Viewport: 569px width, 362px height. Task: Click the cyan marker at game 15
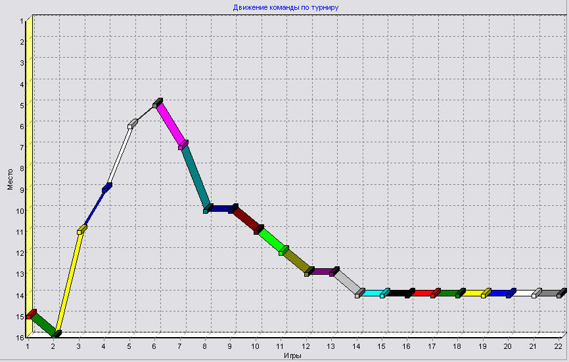coord(384,293)
